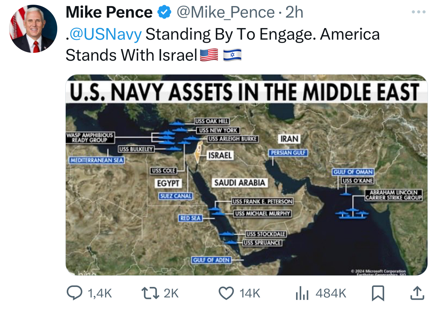The width and height of the screenshot is (437, 312).
Task: Click the @Mike_Pence handle
Action: tap(226, 13)
